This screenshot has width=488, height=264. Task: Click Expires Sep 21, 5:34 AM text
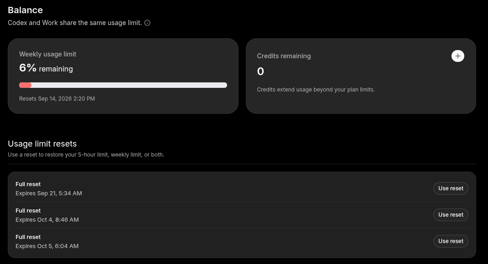coord(48,193)
